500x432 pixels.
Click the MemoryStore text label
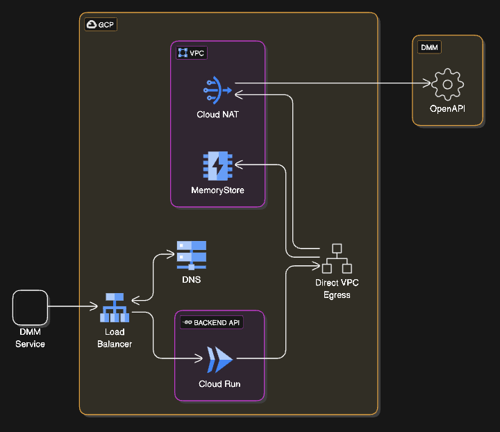(x=218, y=190)
